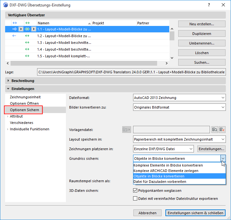Expand the Individuelle Funktionen tree node

coord(7,129)
